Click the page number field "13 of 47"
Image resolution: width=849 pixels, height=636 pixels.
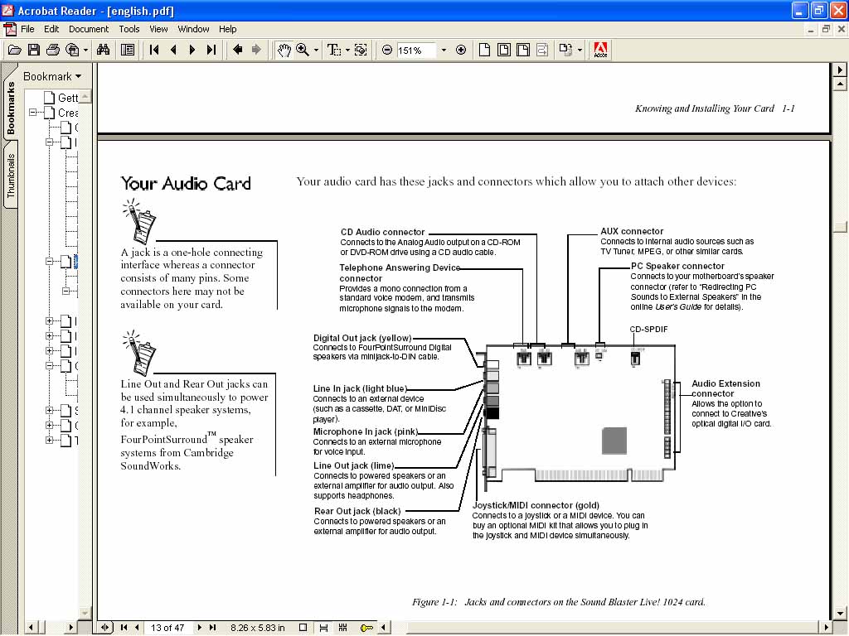click(x=167, y=628)
